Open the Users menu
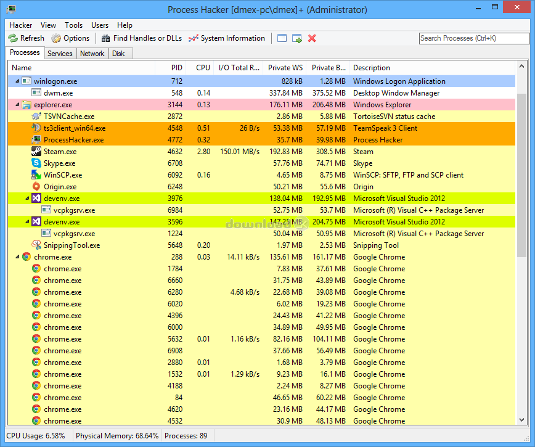The width and height of the screenshot is (535, 447). [x=100, y=25]
